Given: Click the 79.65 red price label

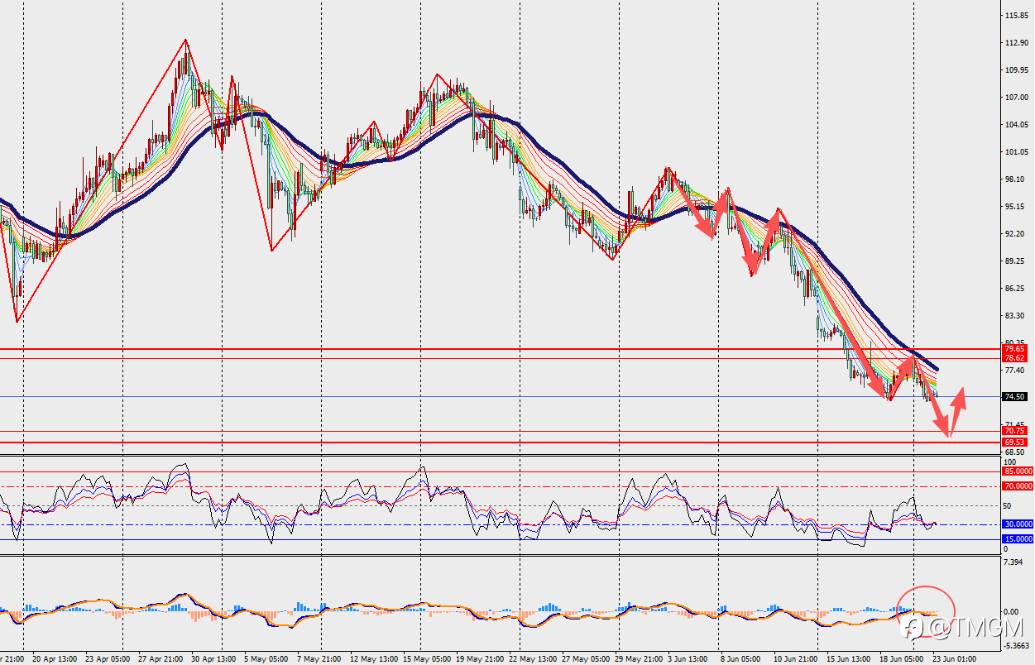Looking at the screenshot, I should tap(1014, 349).
